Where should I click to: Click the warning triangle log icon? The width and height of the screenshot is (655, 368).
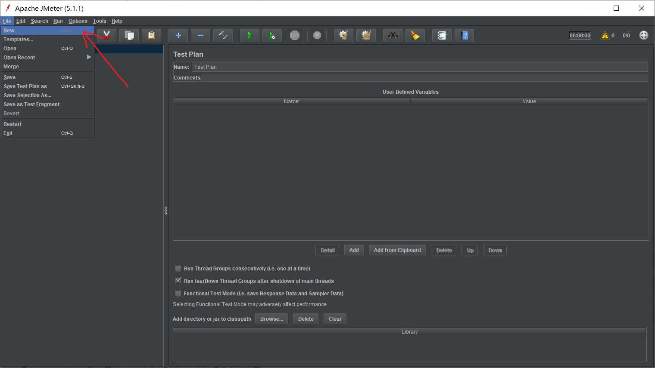click(x=605, y=35)
